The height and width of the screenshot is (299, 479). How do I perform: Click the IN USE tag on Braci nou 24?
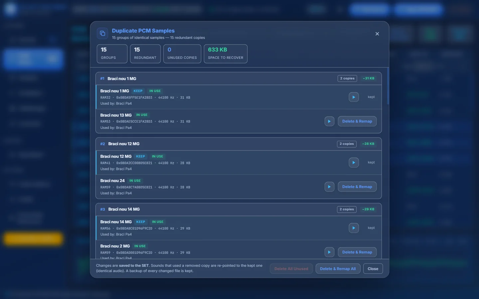point(135,181)
